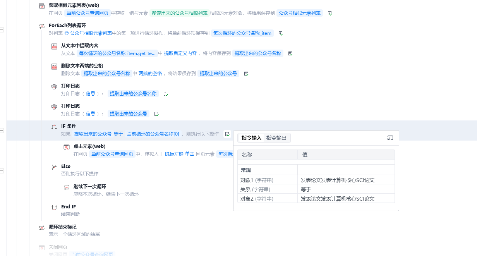Open note icon at end of 删除文本两端的空格 step
477x256 pixels.
(x=246, y=74)
